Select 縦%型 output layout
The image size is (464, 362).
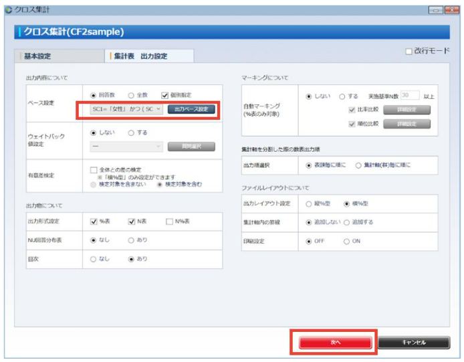coord(309,203)
